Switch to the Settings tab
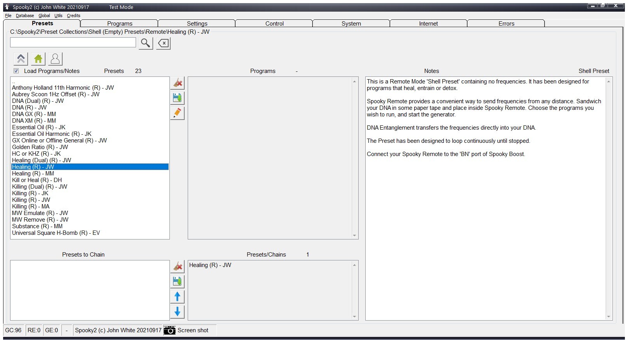Viewport: 628px width, 340px height. (197, 24)
